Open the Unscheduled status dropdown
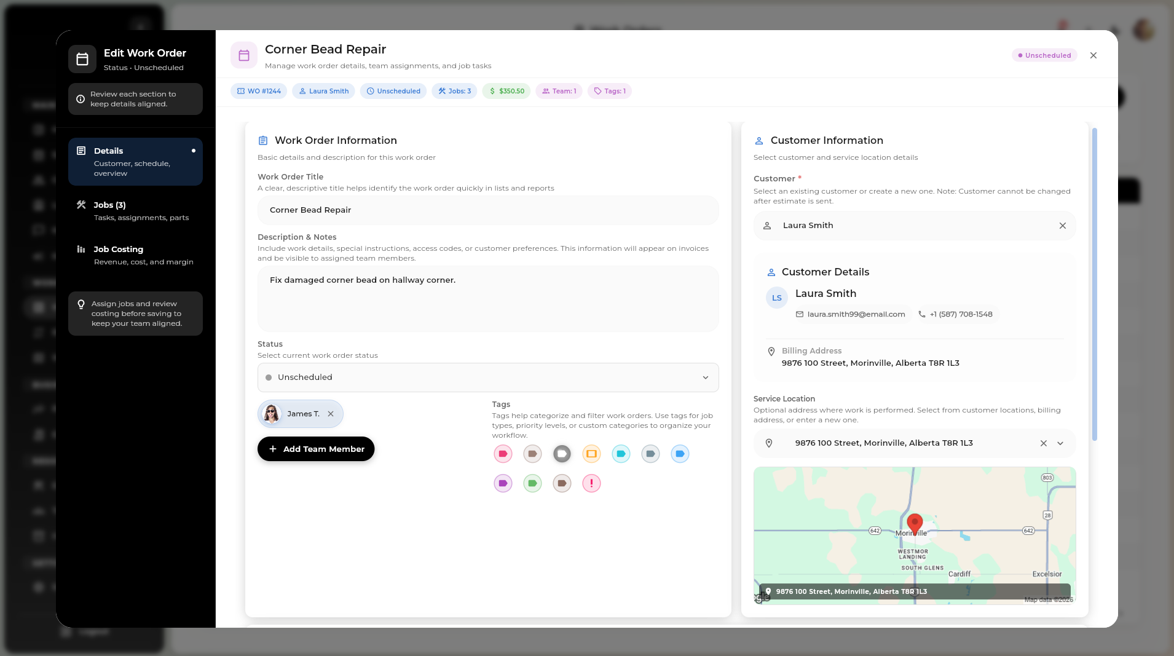 pyautogui.click(x=488, y=377)
